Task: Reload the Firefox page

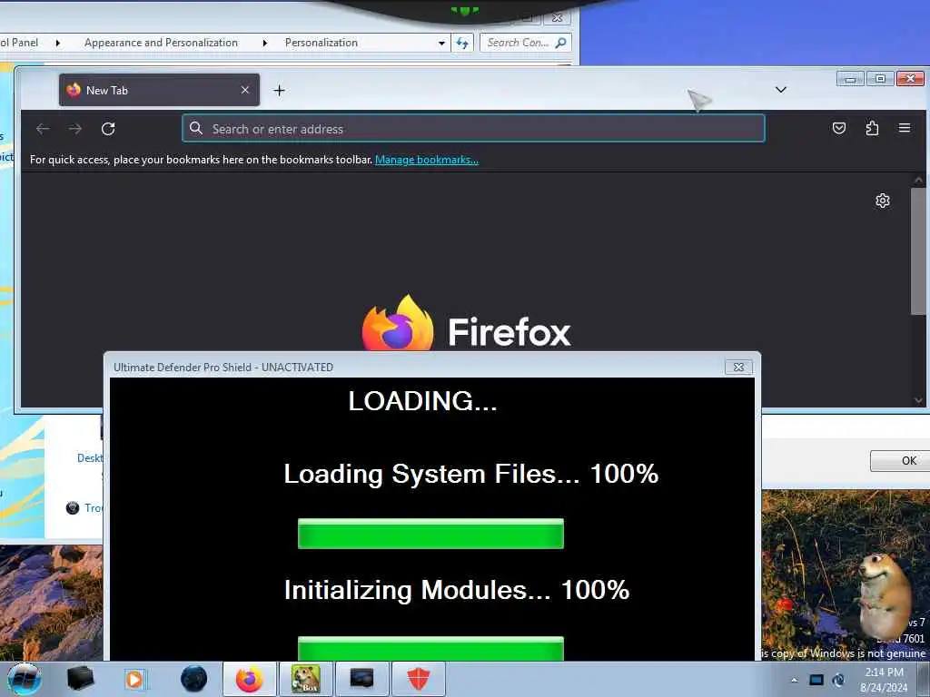Action: 108,129
